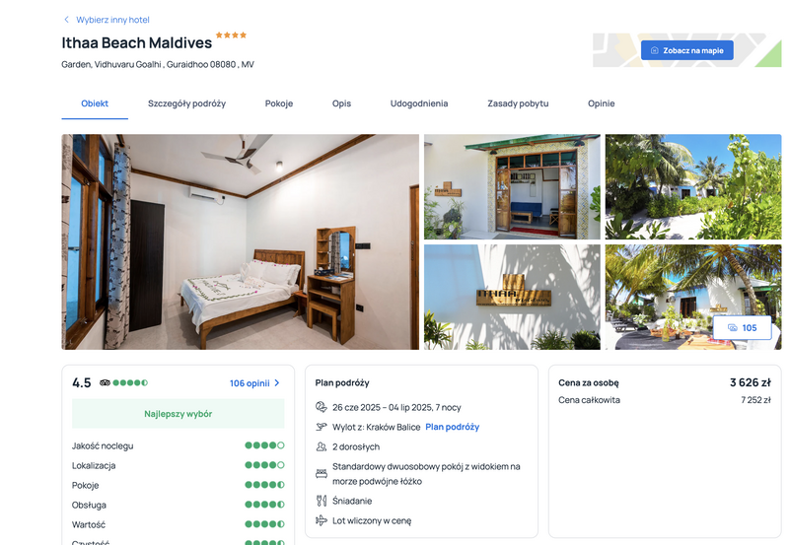Click the airplane departure icon for Kraków Balice
Screen dimensions: 789x545
click(322, 427)
